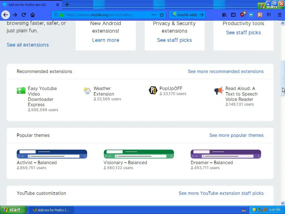Open Read Aloud Text to Speech page

click(241, 94)
